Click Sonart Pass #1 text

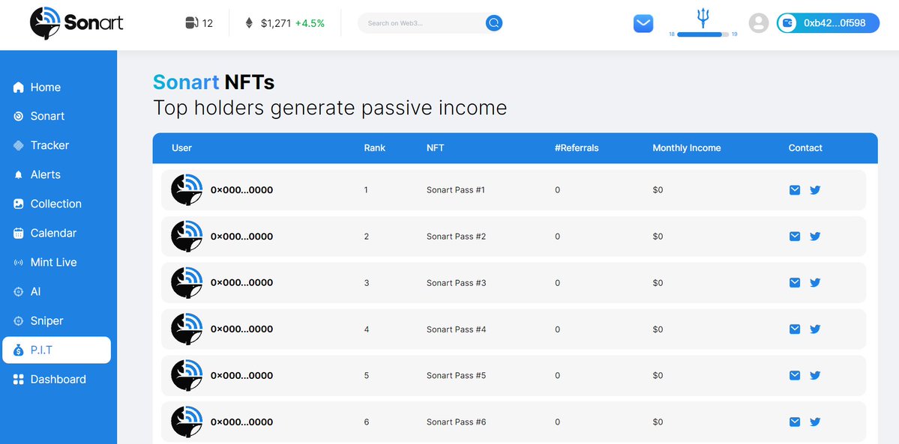pos(456,189)
